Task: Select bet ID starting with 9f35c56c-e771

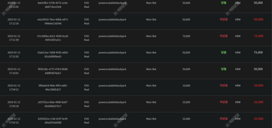Action: click(53, 71)
